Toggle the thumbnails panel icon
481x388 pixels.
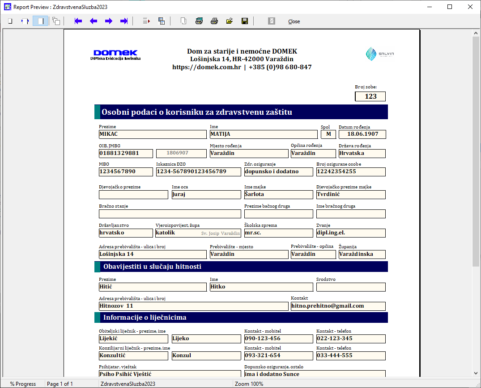(162, 21)
